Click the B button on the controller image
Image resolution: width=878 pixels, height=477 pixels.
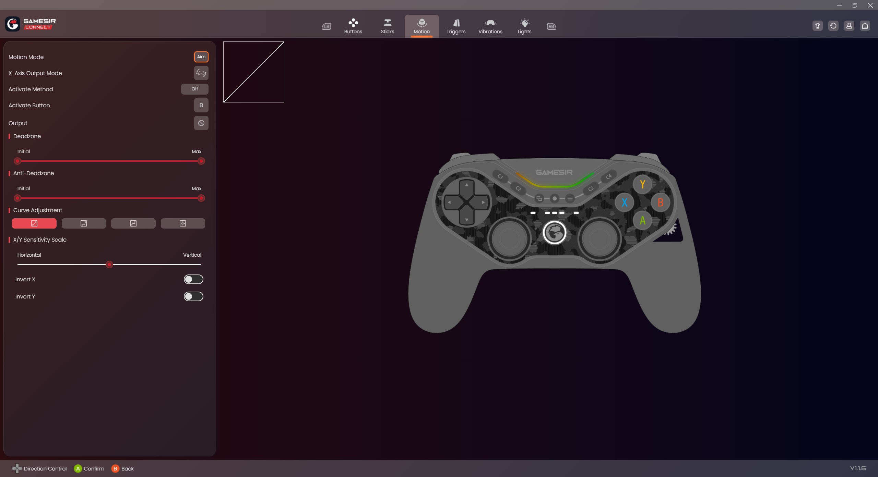pos(661,203)
